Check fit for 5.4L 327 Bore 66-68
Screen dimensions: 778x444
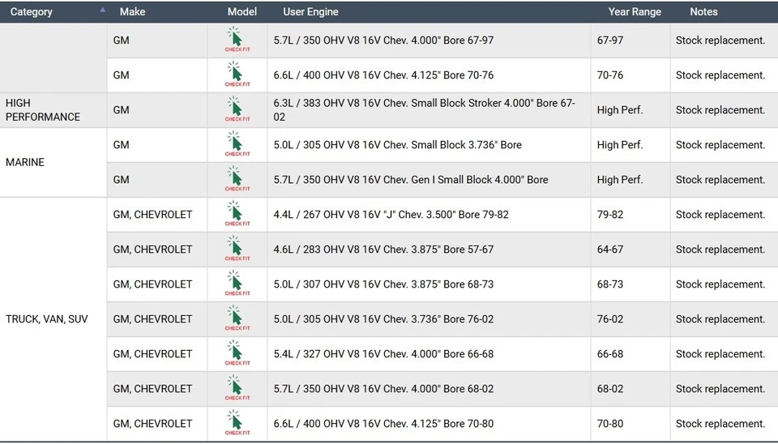click(237, 353)
